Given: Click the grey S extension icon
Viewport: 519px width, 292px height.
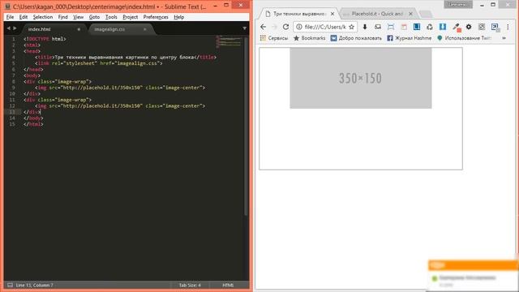Looking at the screenshot, I should [482, 27].
